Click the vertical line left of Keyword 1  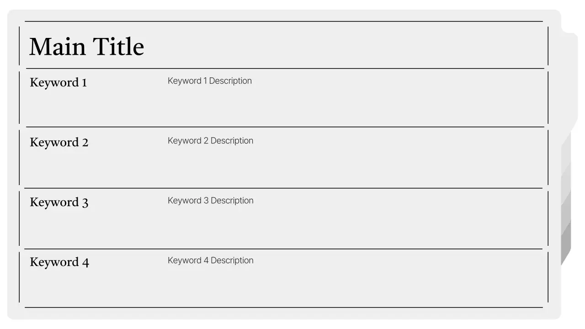pos(19,97)
